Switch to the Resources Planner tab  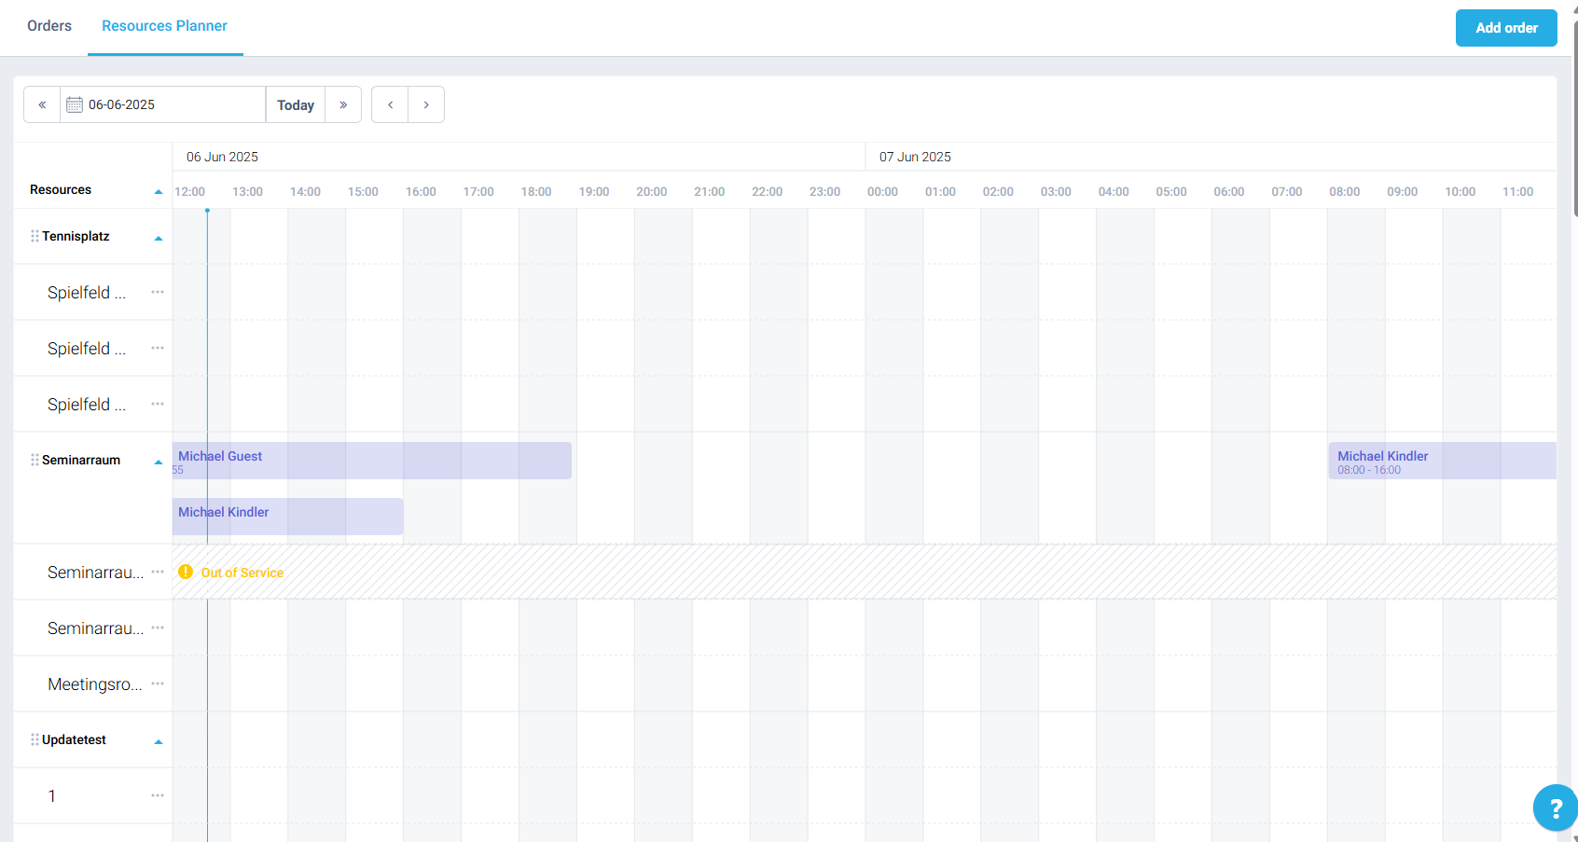tap(164, 26)
